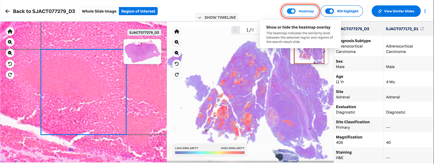Open the three-dot more options menu
This screenshot has width=434, height=164.
(x=425, y=11)
